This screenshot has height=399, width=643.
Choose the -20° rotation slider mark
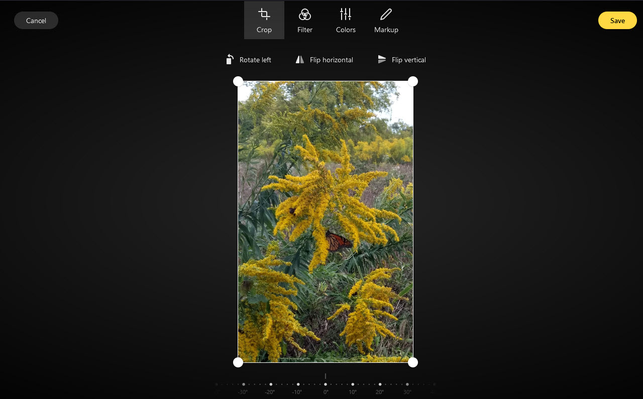(271, 384)
